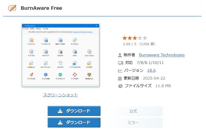
Task: Click the five-star rating display
Action: pyautogui.click(x=135, y=38)
